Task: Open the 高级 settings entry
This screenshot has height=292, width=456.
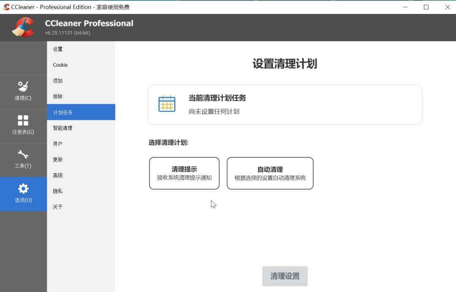Action: 57,175
